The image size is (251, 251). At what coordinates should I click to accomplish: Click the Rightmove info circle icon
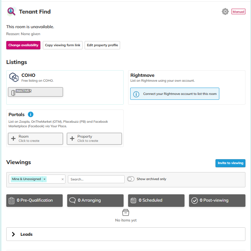point(136,94)
